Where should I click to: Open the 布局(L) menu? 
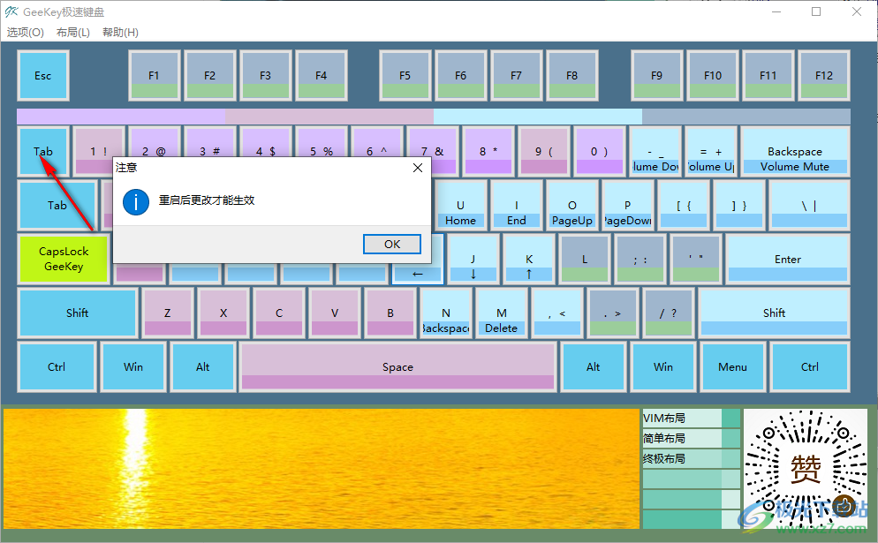tap(73, 33)
